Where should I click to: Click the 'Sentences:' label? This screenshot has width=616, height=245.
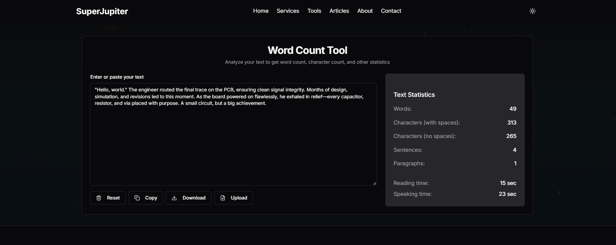[408, 150]
